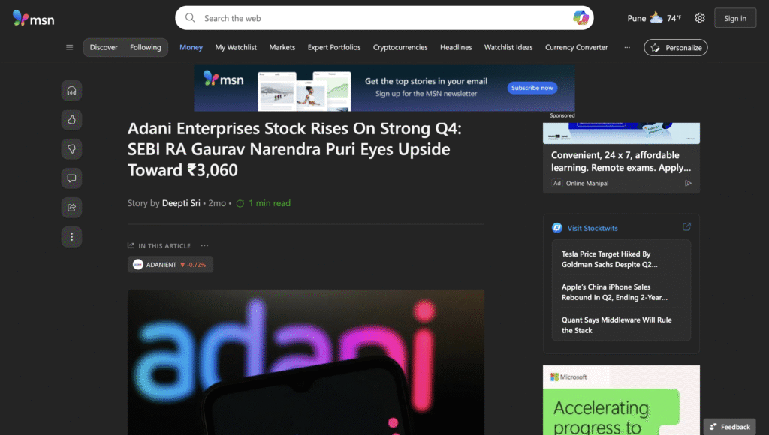Screen dimensions: 769x435
Task: Open the comments icon in sidebar
Action: 71,178
